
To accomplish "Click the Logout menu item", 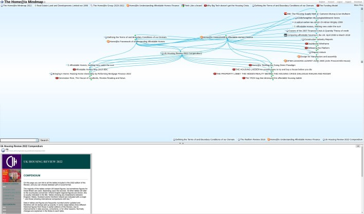I will 340,2.
